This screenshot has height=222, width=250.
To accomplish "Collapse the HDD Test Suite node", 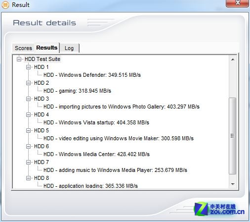I will [19, 59].
